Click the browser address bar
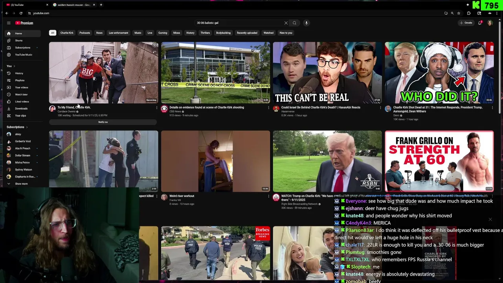The width and height of the screenshot is (503, 283). 236,13
